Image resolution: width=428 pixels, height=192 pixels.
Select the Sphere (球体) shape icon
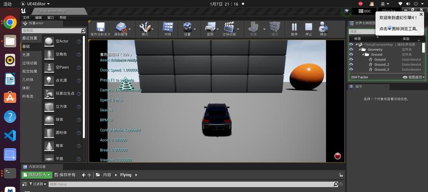coord(49,120)
